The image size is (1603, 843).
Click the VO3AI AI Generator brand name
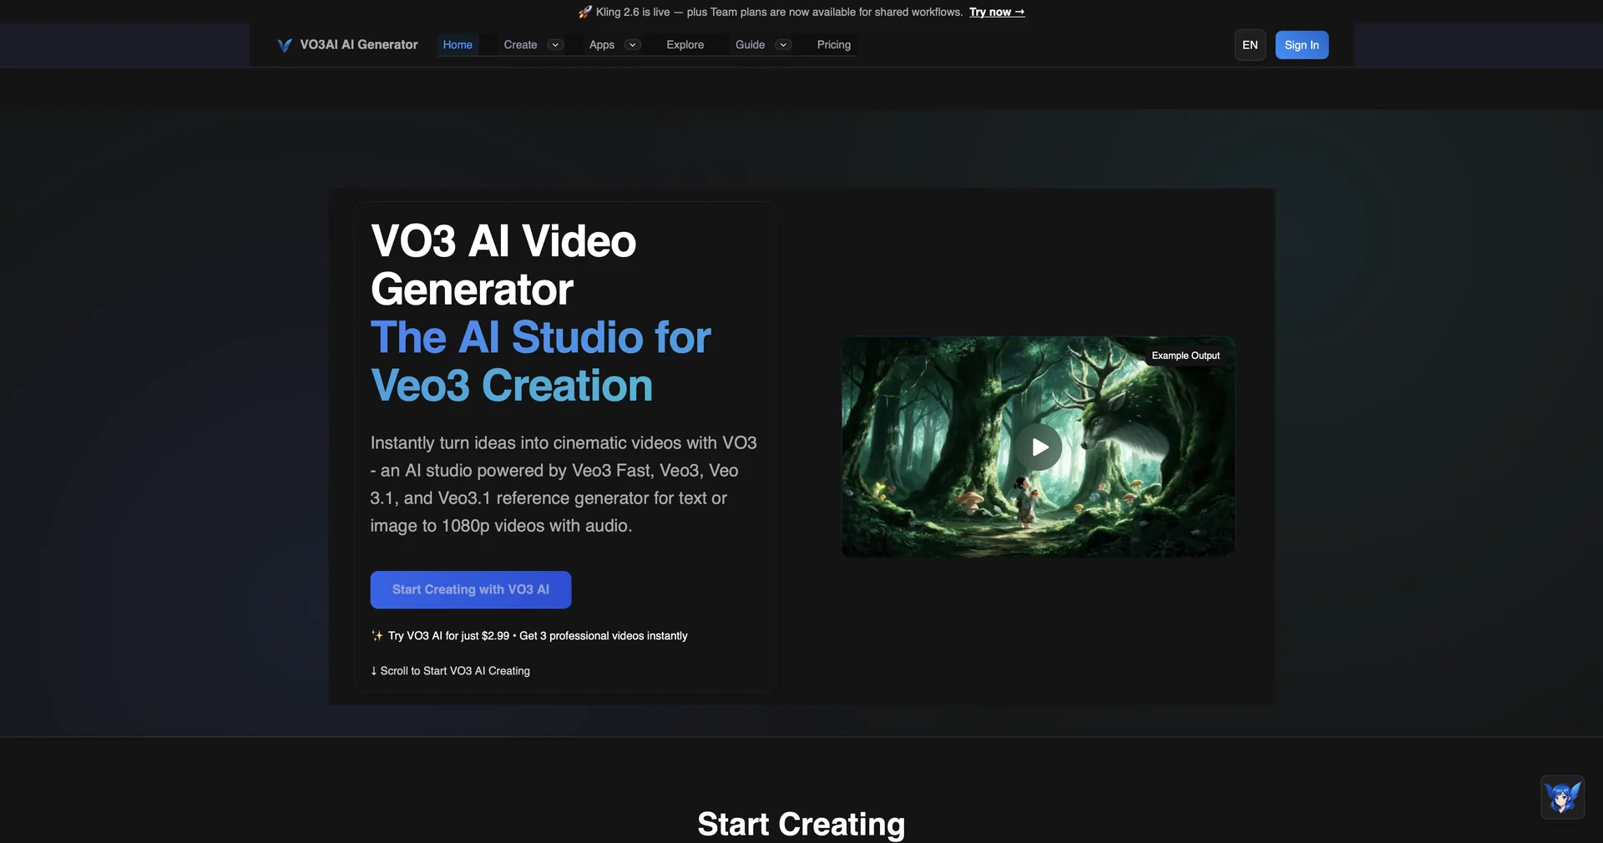coord(359,45)
